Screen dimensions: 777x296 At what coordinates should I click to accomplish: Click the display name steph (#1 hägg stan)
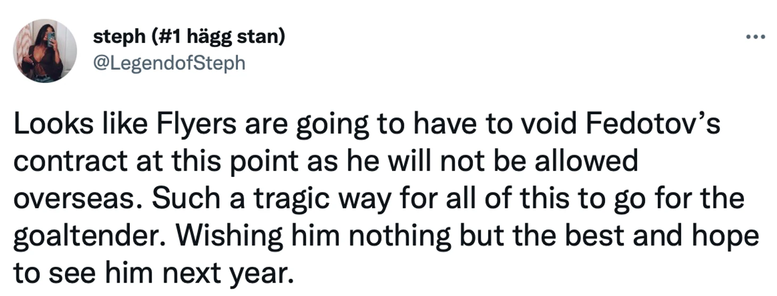(x=189, y=38)
